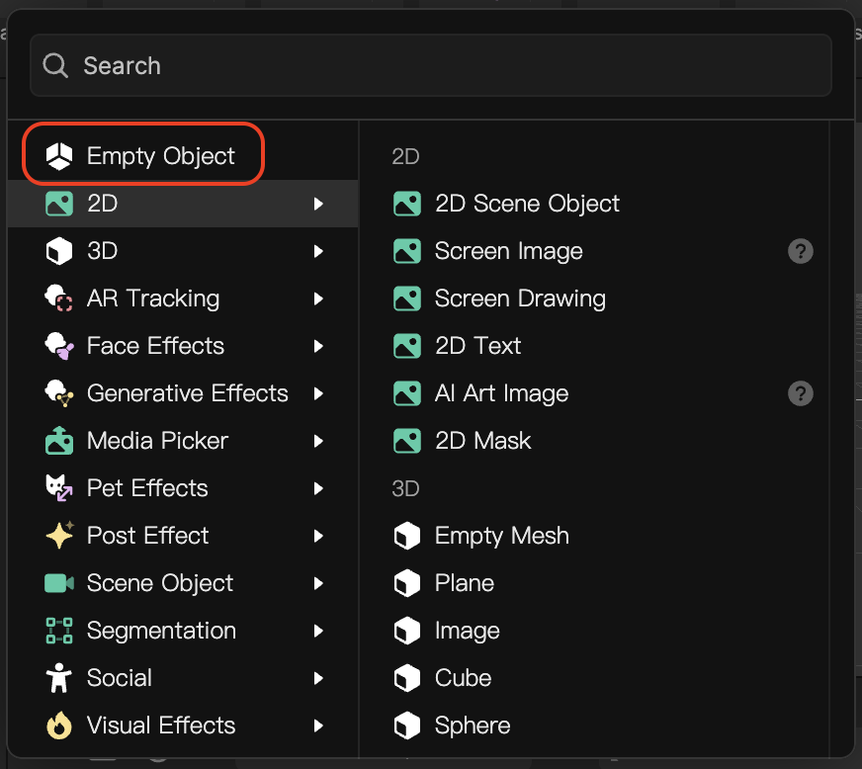
Task: Add a 2D Mask object
Action: pyautogui.click(x=594, y=441)
